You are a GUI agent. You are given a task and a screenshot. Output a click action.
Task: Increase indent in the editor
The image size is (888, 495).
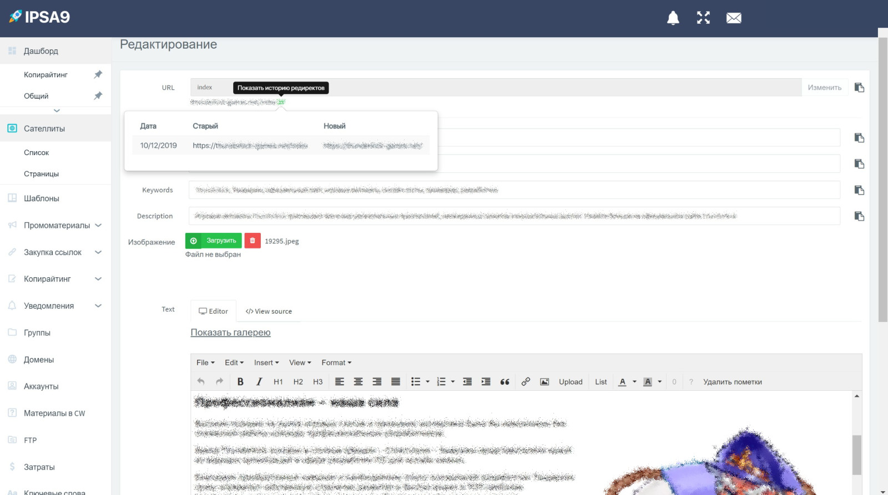pyautogui.click(x=486, y=381)
